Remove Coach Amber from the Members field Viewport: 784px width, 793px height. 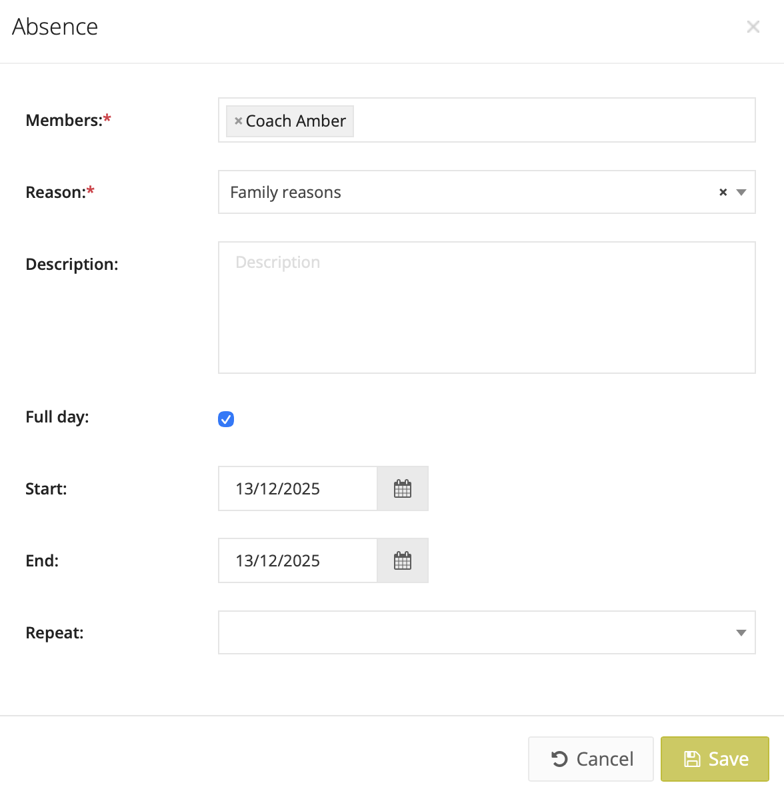tap(238, 121)
